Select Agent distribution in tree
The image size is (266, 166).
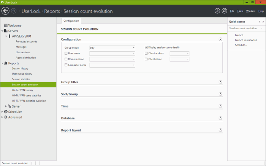(26, 58)
